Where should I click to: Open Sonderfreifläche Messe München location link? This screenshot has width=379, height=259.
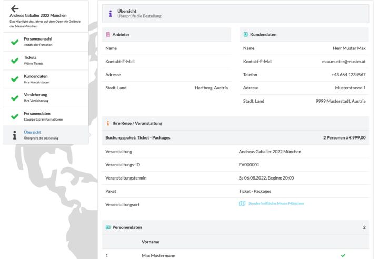tap(276, 203)
